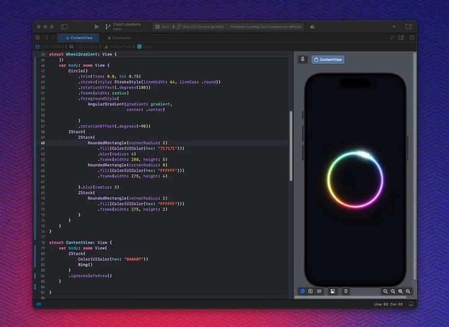The height and width of the screenshot is (327, 449).
Task: Click the .blur(radius: 3) line
Action: tap(98, 187)
